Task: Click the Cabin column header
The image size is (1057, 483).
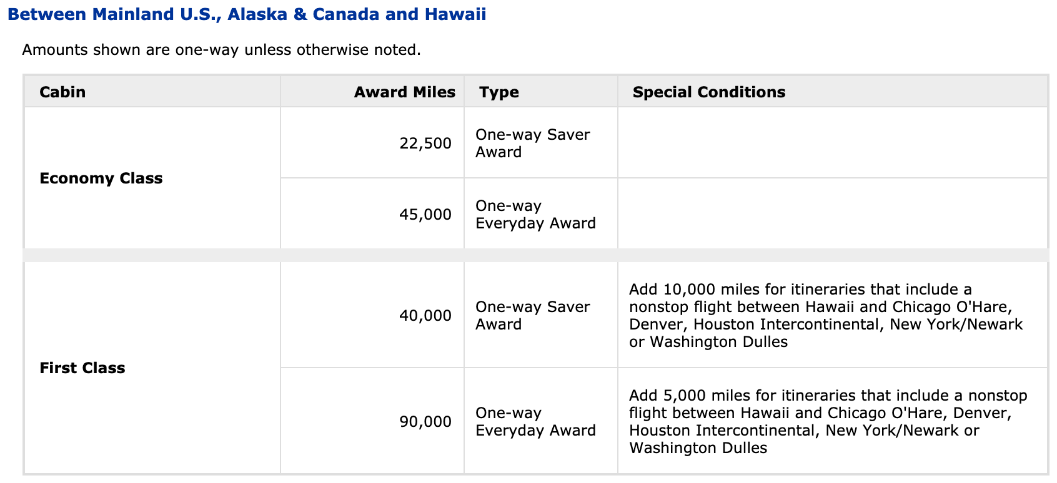Action: [62, 92]
